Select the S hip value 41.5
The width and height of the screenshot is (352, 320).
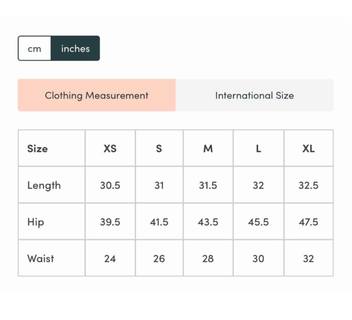pyautogui.click(x=159, y=222)
